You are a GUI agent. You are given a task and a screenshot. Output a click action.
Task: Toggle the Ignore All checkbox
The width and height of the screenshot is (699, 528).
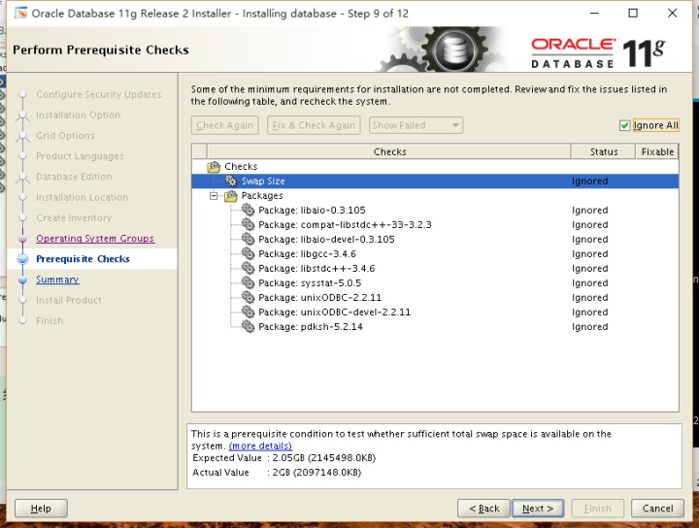point(624,125)
